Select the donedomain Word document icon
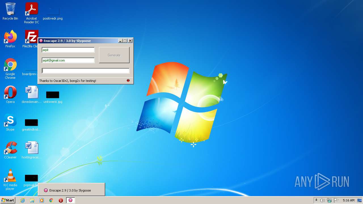The image size is (363, 204). click(31, 95)
